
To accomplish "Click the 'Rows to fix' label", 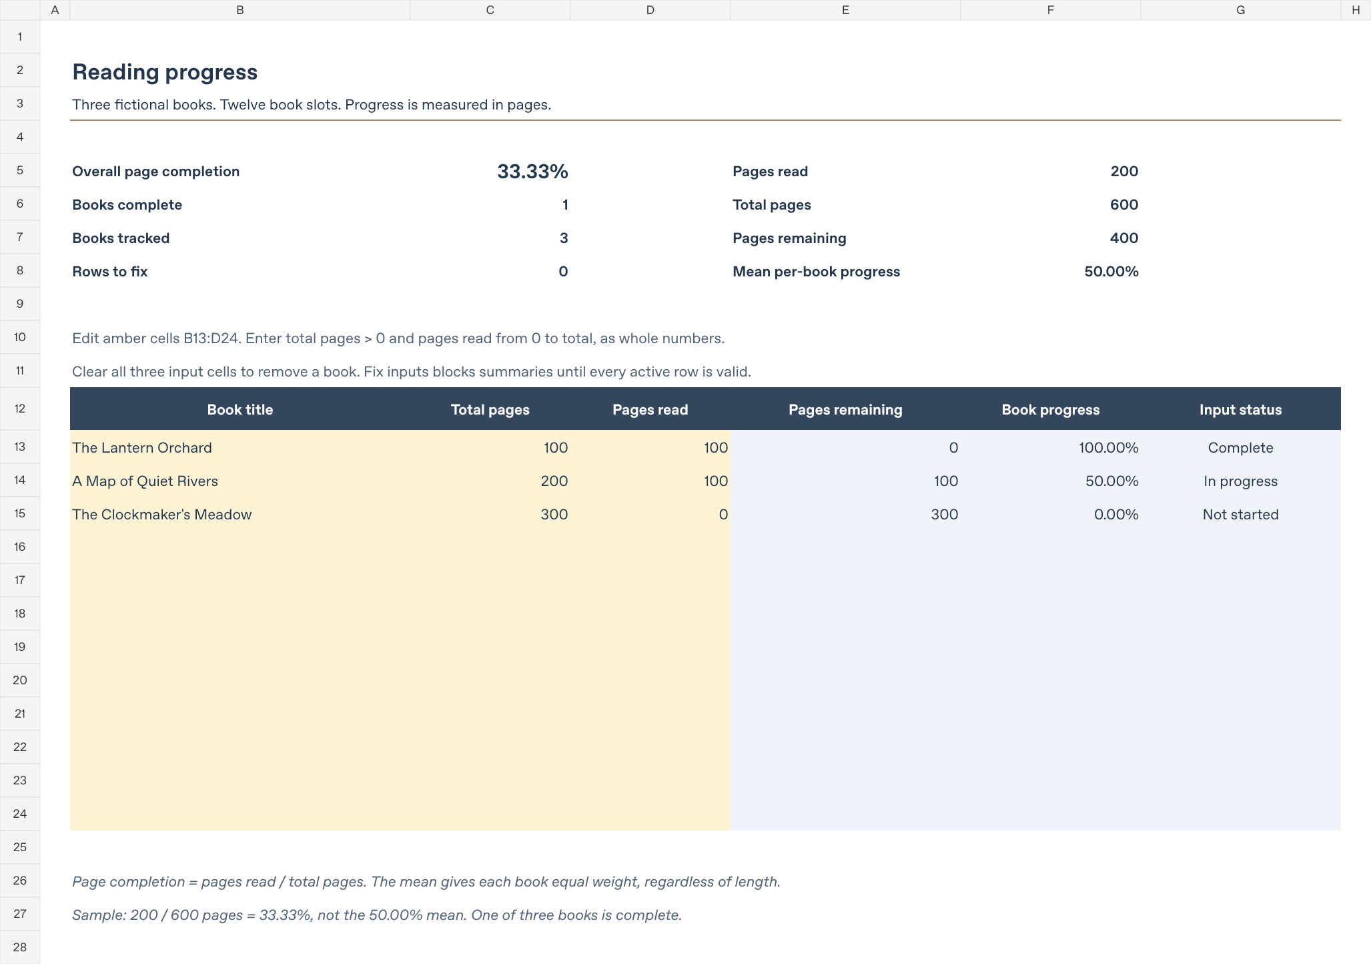I will [109, 272].
